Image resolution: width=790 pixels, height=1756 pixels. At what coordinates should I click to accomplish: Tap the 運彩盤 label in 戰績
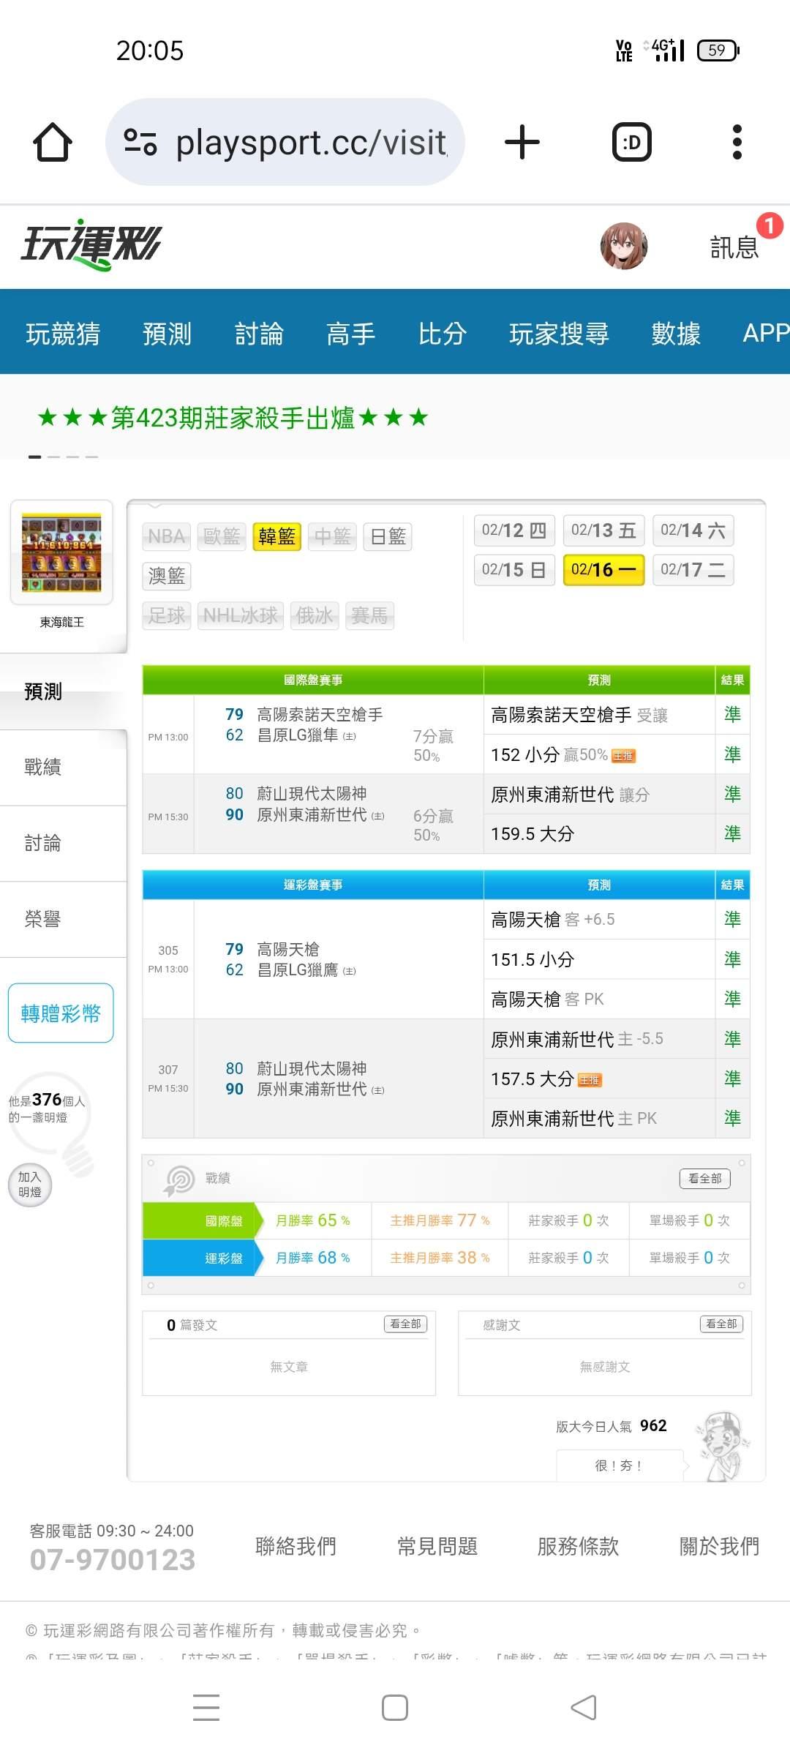pyautogui.click(x=223, y=1258)
